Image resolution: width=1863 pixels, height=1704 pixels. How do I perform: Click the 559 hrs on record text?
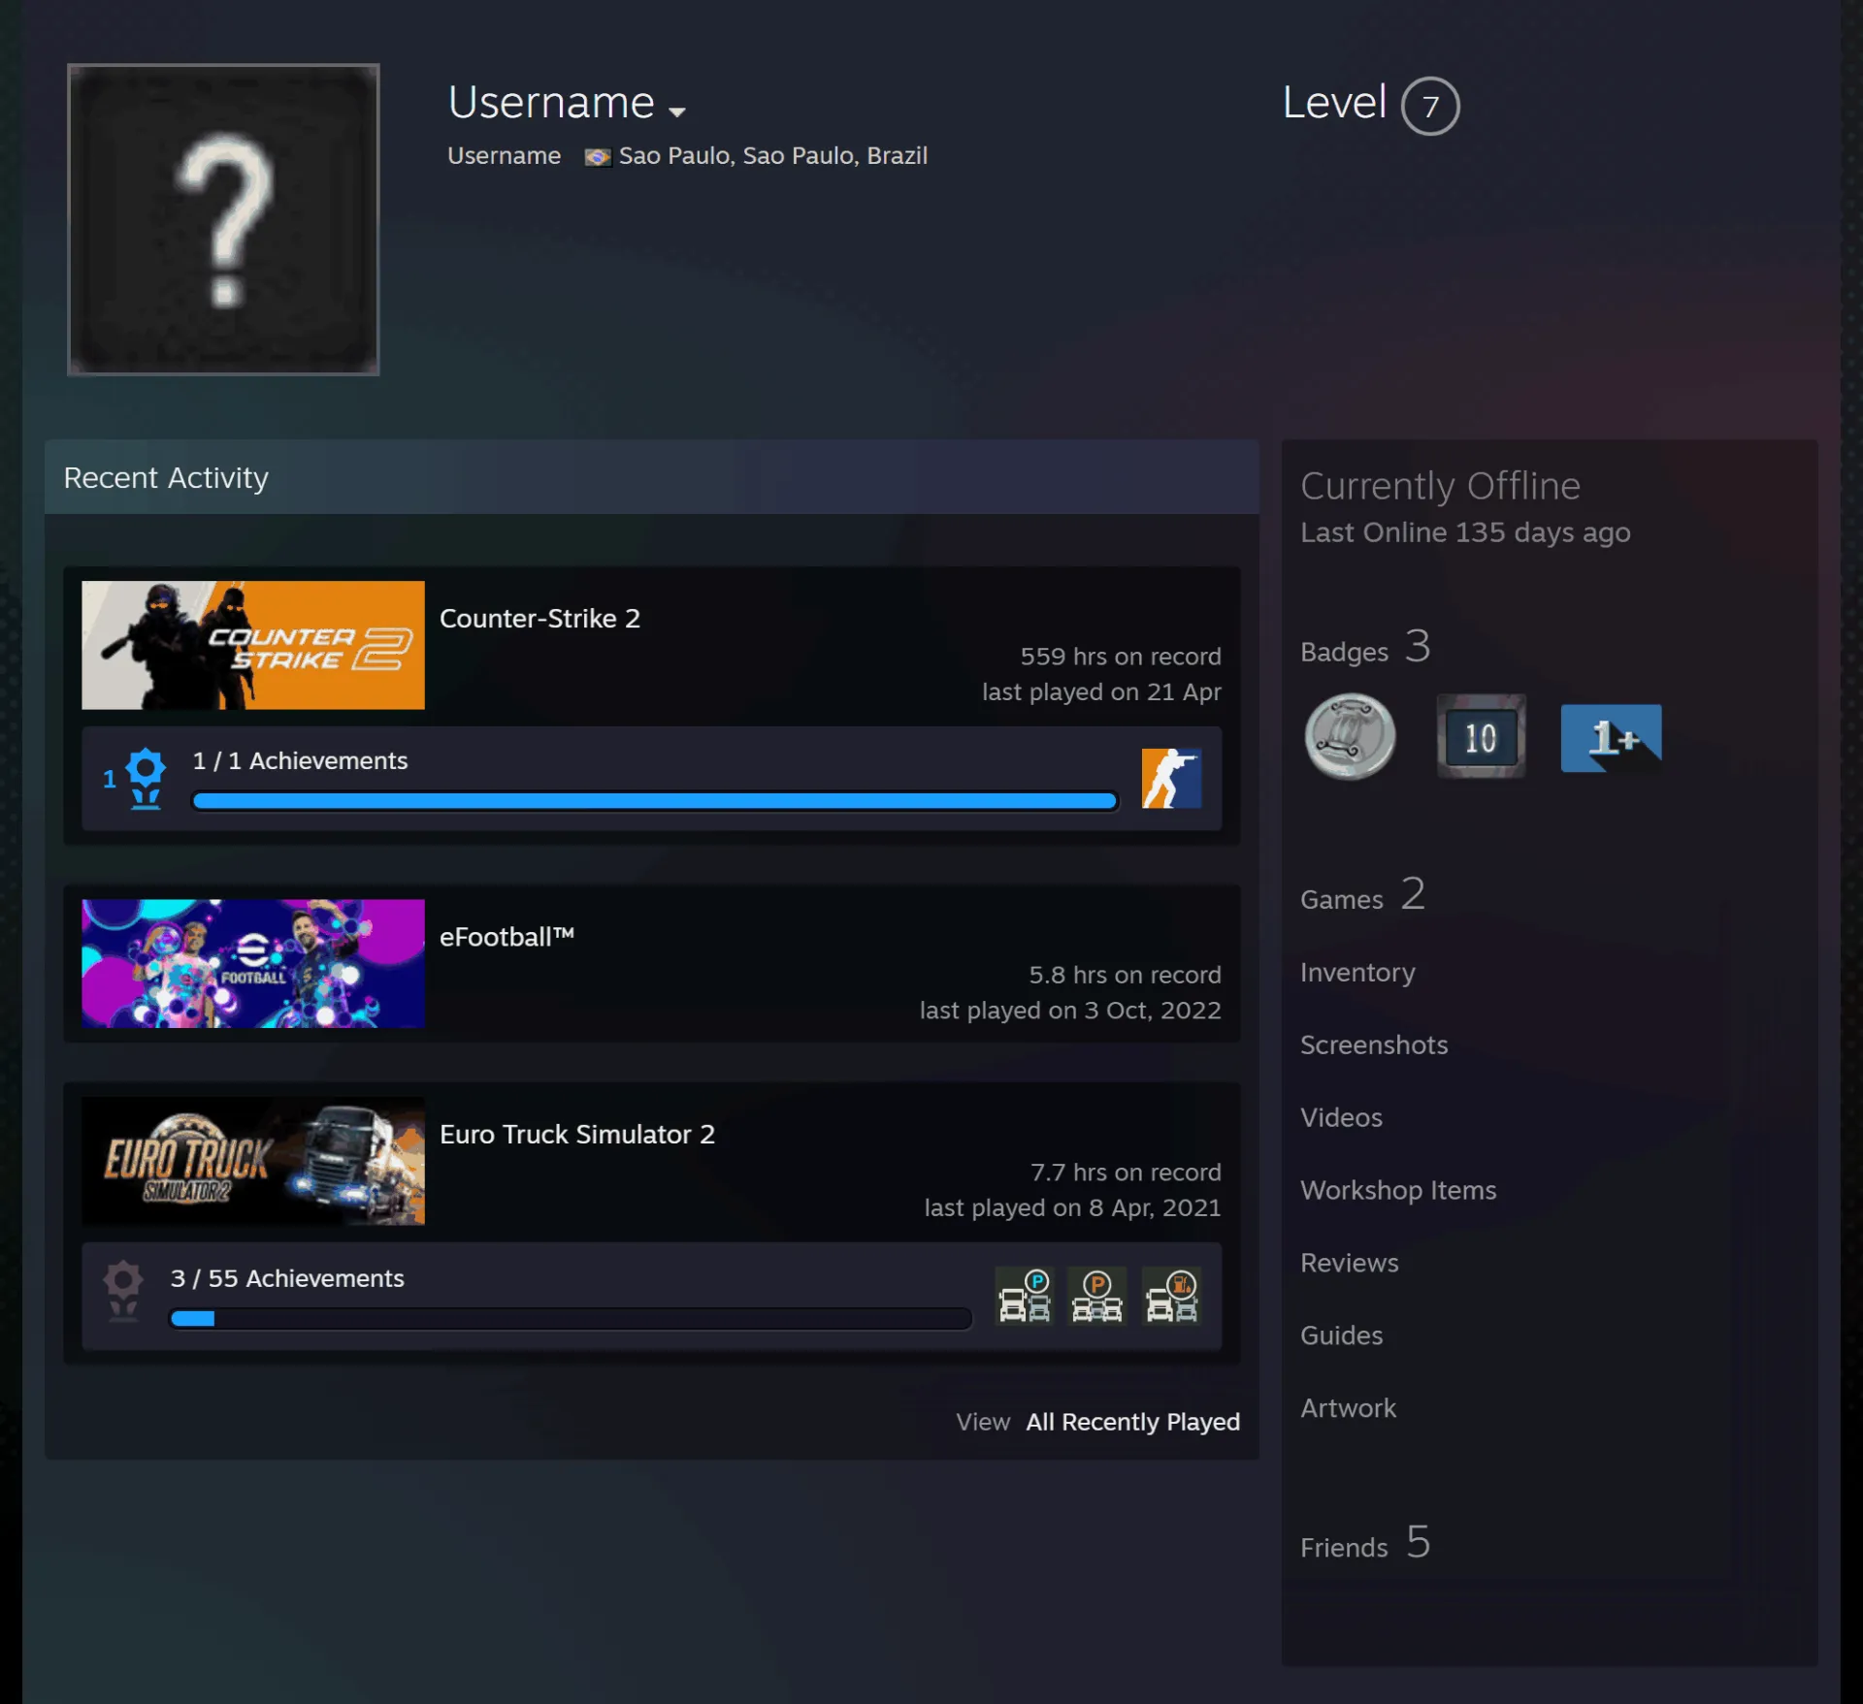click(x=1121, y=657)
